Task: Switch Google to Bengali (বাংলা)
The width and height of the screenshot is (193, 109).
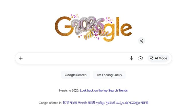Action: click(73, 103)
